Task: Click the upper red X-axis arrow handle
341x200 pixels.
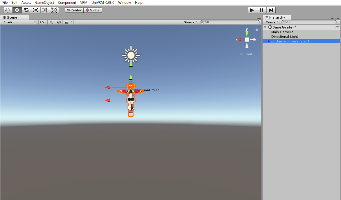Action: (x=108, y=87)
